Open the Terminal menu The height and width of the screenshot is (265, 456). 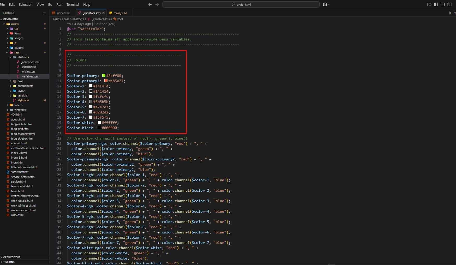click(x=73, y=4)
